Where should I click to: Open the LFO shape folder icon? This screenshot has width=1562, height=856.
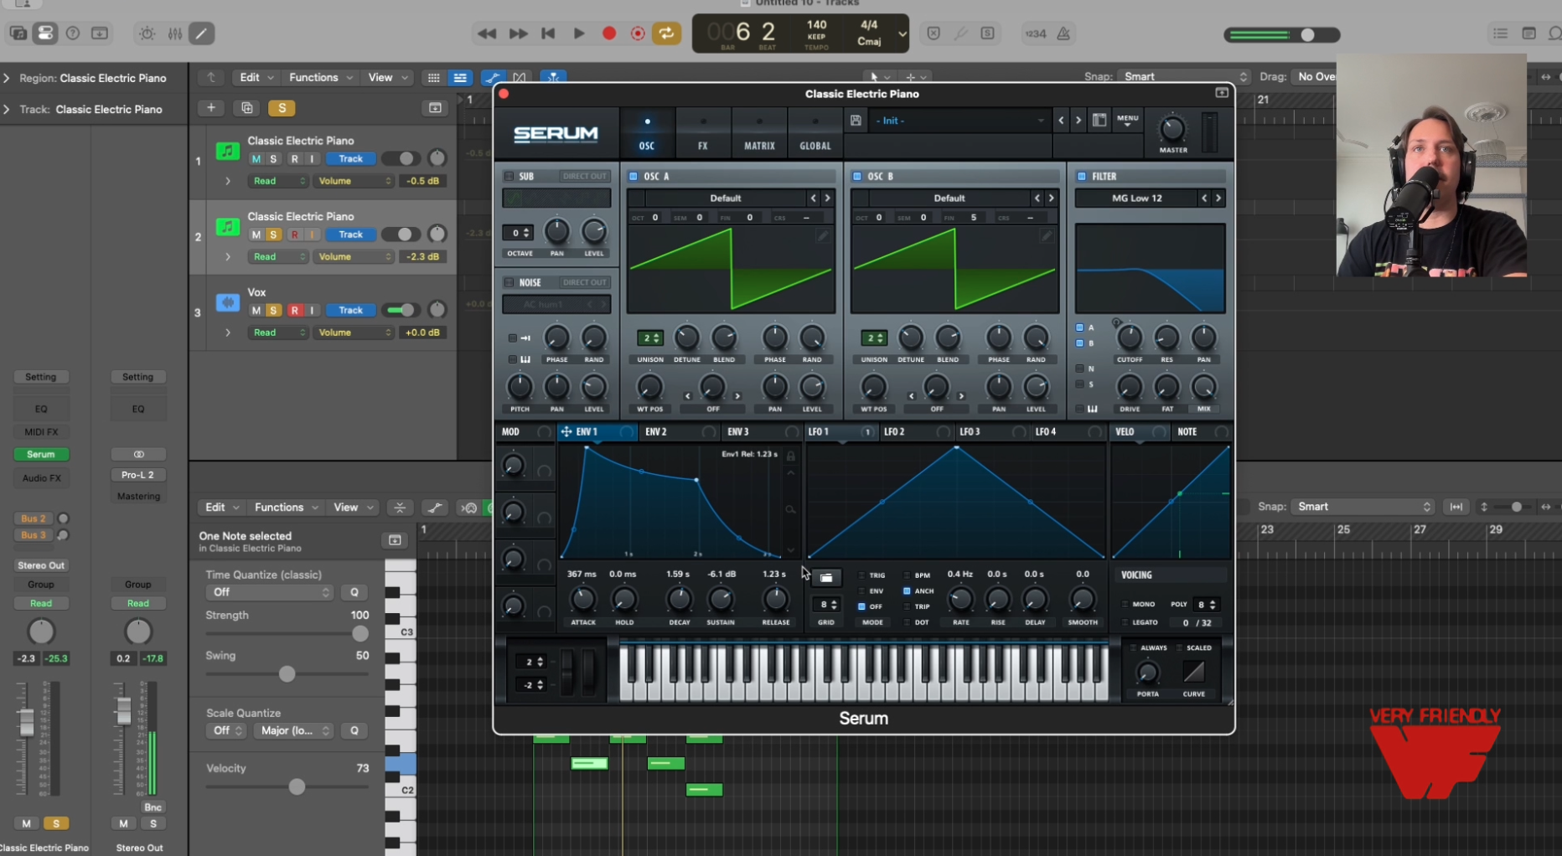pyautogui.click(x=825, y=578)
